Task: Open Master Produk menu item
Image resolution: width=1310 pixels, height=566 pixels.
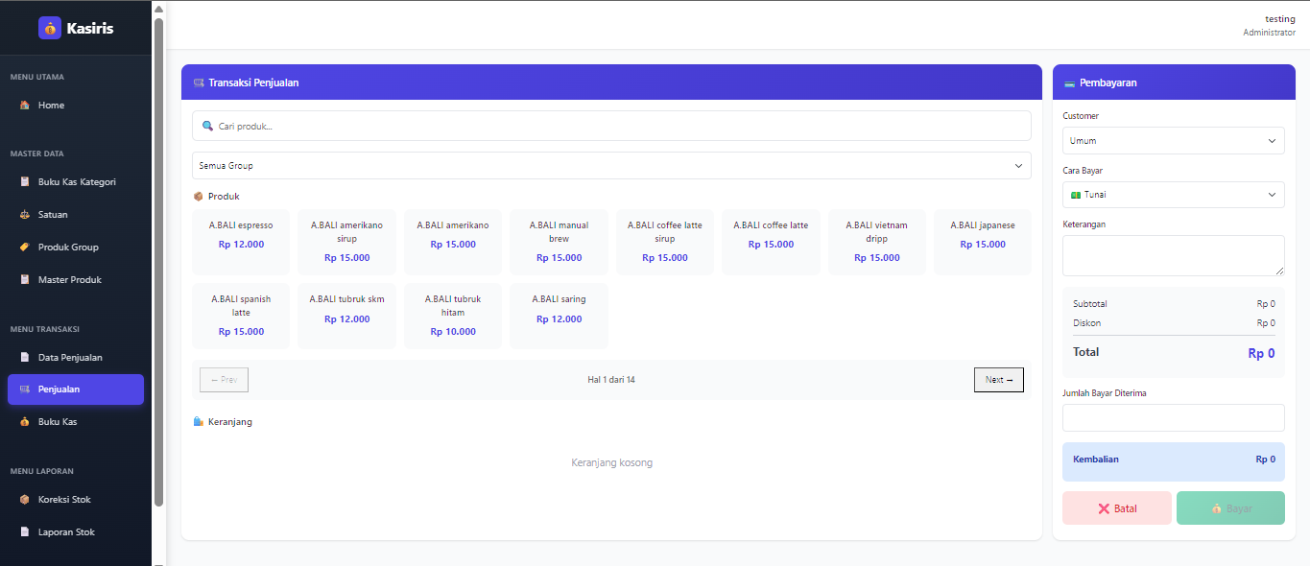Action: tap(76, 280)
